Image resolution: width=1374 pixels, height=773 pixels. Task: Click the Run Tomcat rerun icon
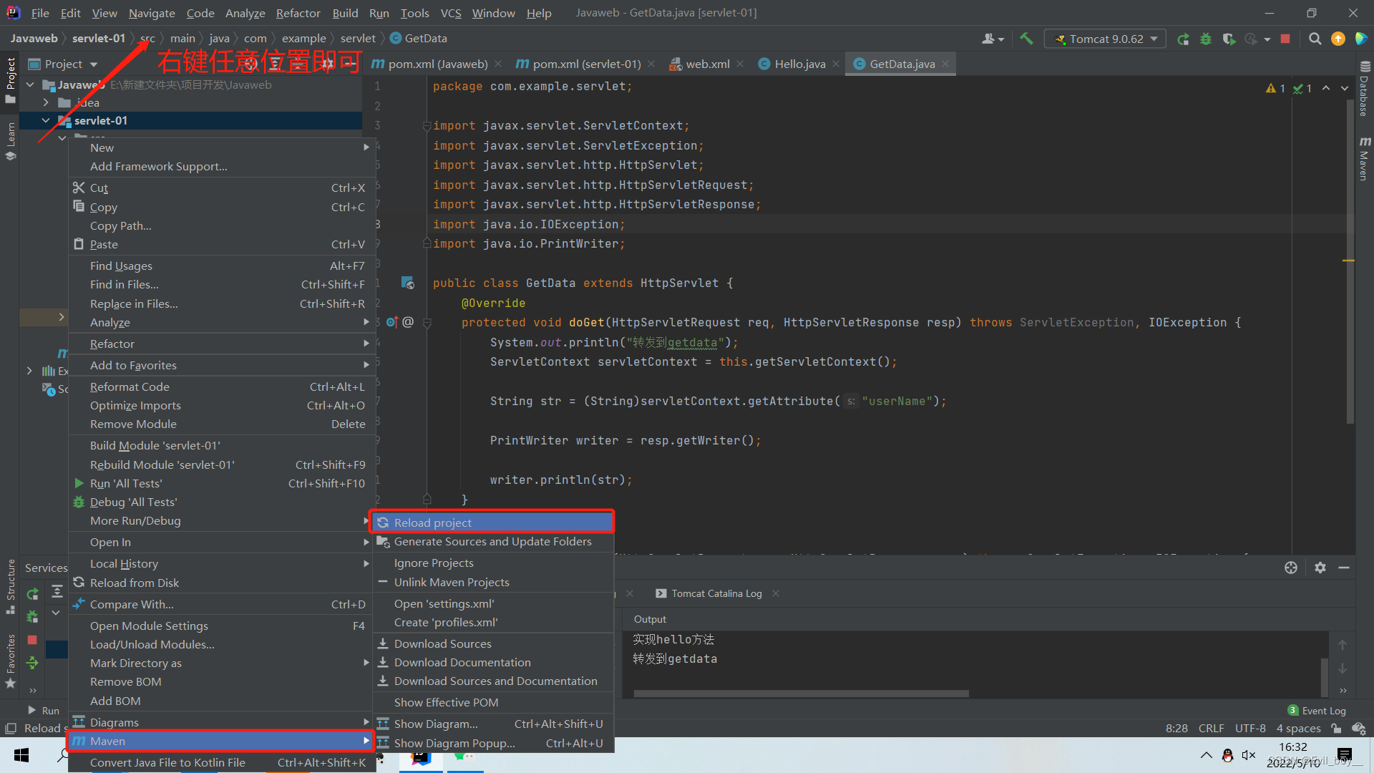tap(1183, 39)
